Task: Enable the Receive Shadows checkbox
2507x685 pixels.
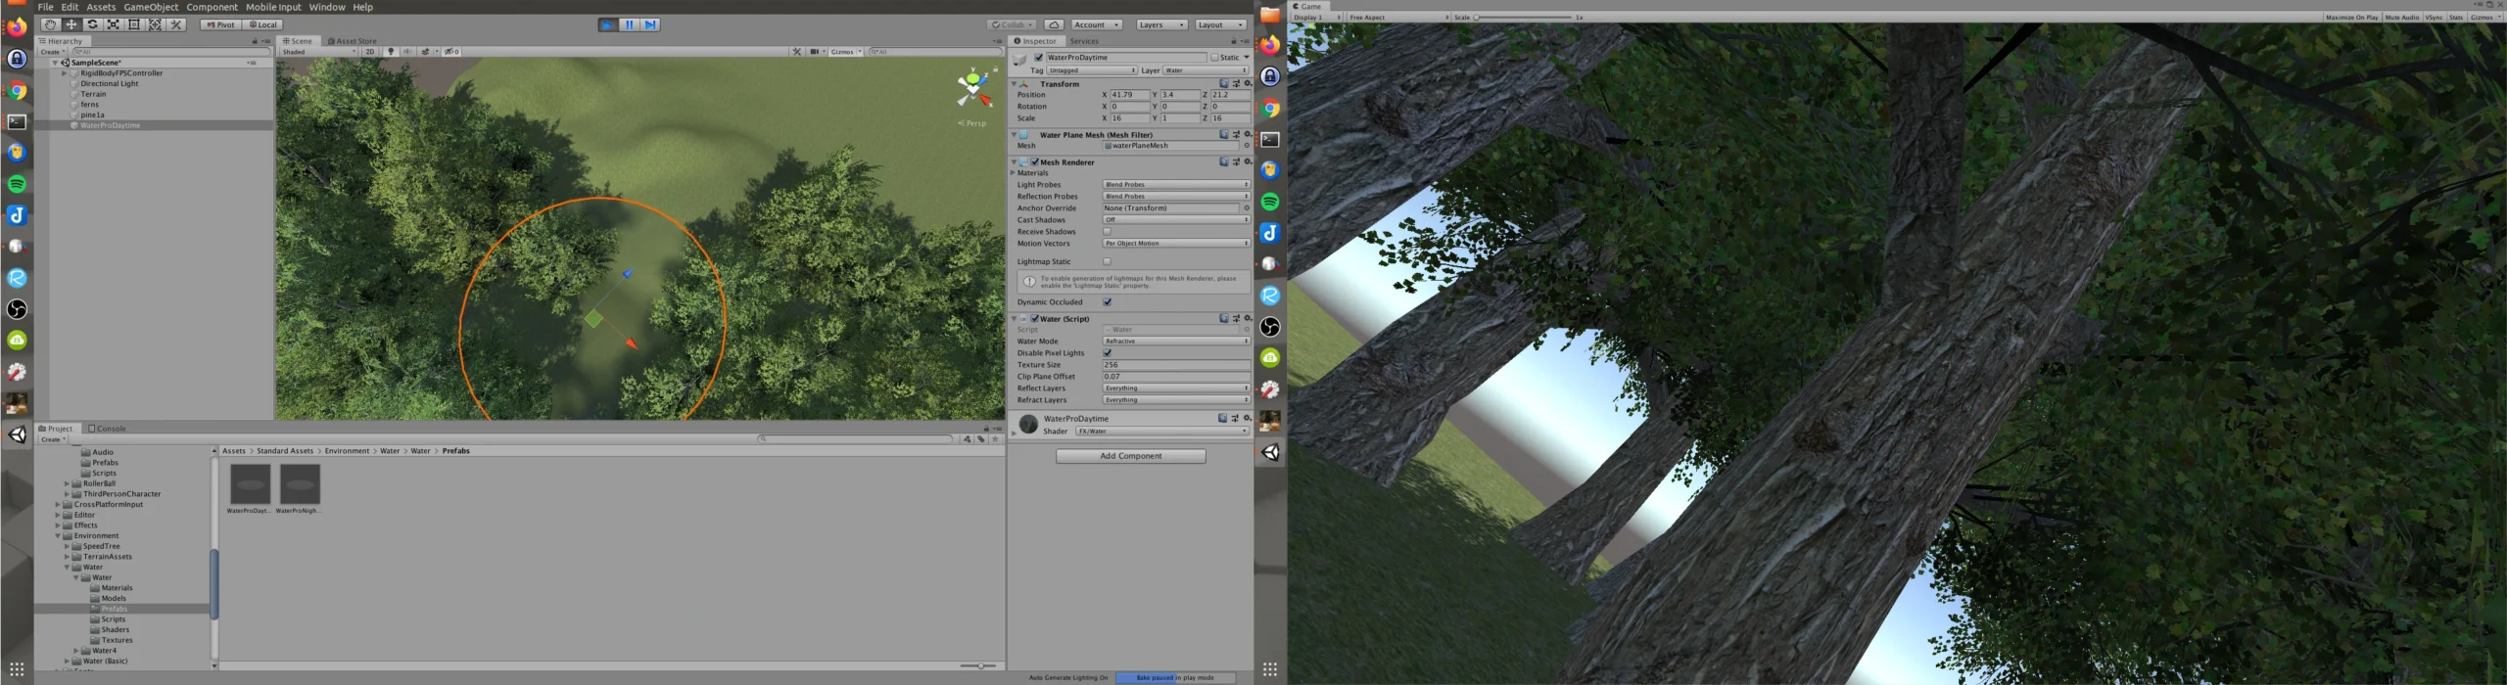Action: (1107, 232)
